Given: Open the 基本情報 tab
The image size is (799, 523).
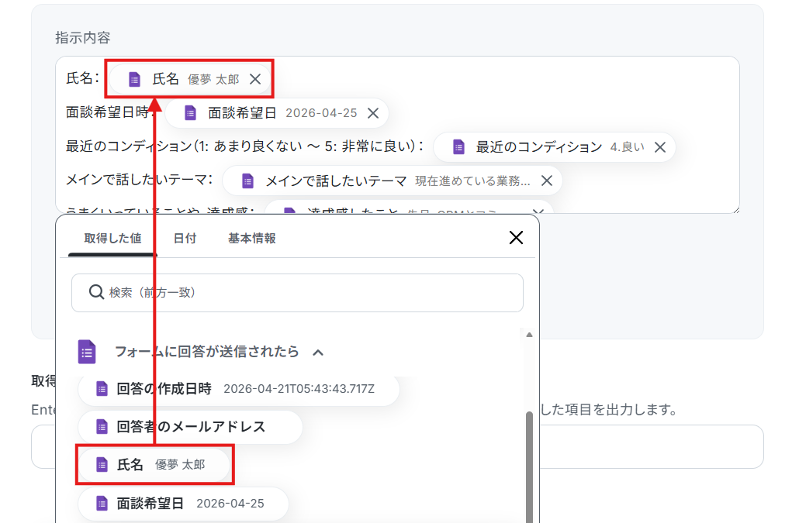Looking at the screenshot, I should (251, 239).
